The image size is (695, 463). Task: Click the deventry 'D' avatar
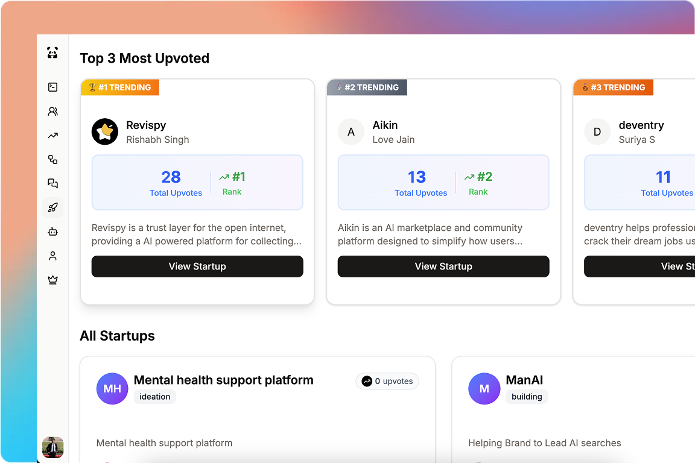[x=597, y=131]
